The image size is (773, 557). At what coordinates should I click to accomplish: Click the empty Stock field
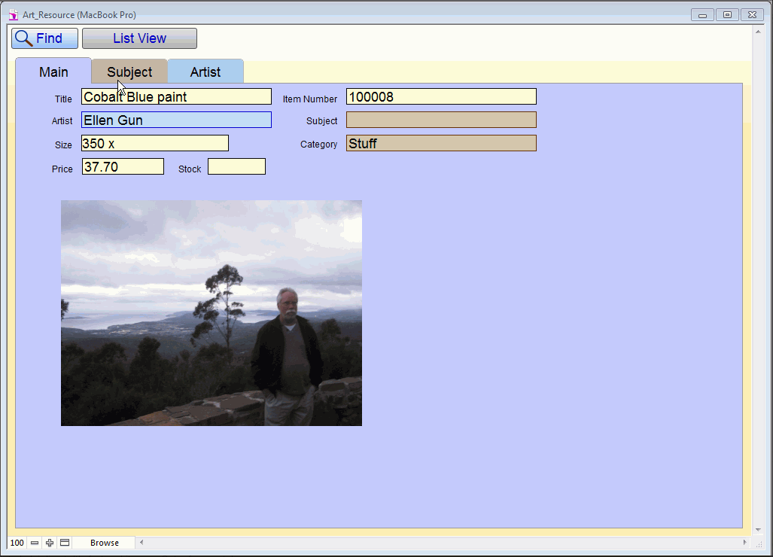(x=236, y=166)
